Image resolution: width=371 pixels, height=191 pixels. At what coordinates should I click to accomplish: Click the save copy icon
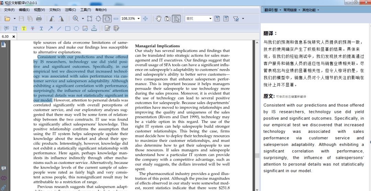30,18
